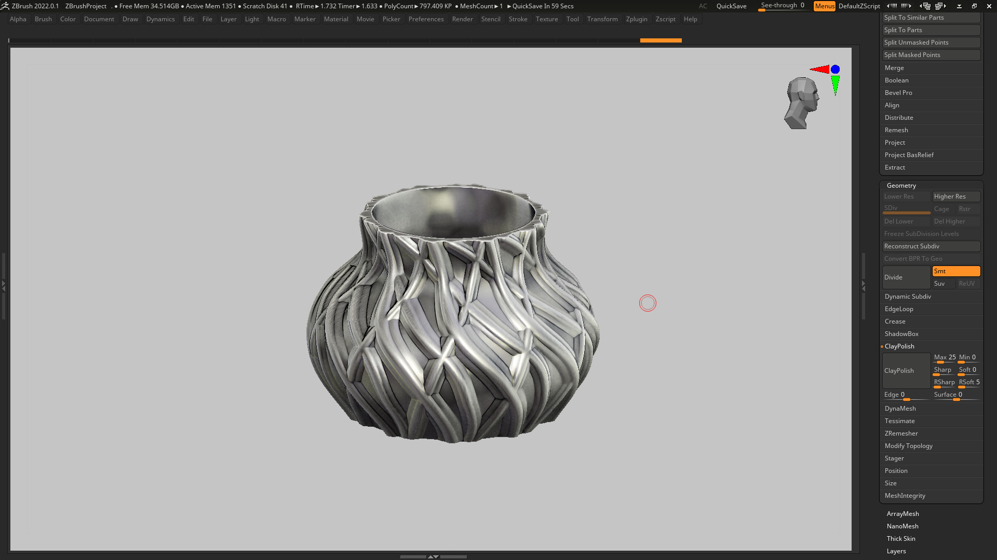The image size is (997, 560).
Task: Load previous user interface colors icon
Action: click(892, 6)
